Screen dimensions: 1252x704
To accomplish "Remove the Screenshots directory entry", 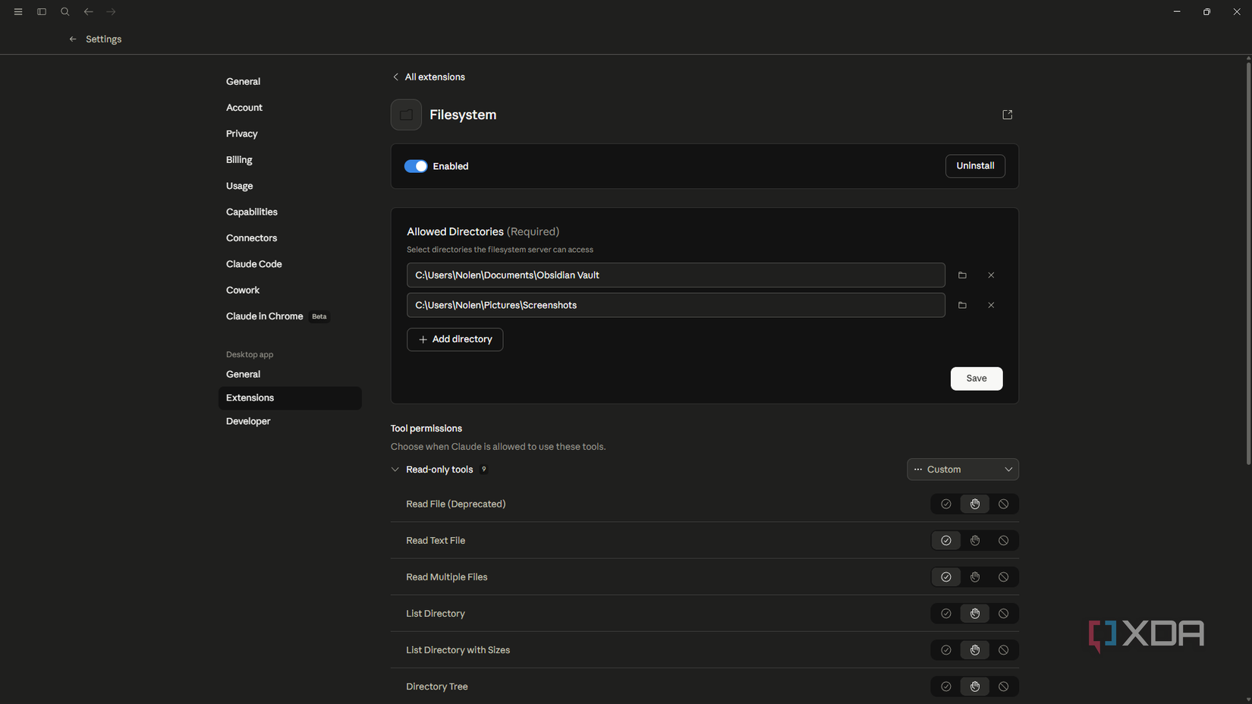I will click(x=991, y=305).
